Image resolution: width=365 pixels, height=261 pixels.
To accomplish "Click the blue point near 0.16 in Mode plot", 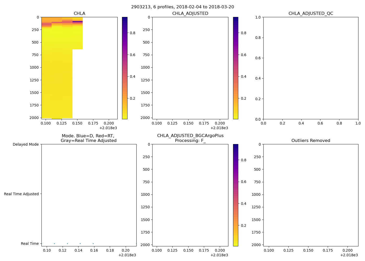I will pos(93,244).
